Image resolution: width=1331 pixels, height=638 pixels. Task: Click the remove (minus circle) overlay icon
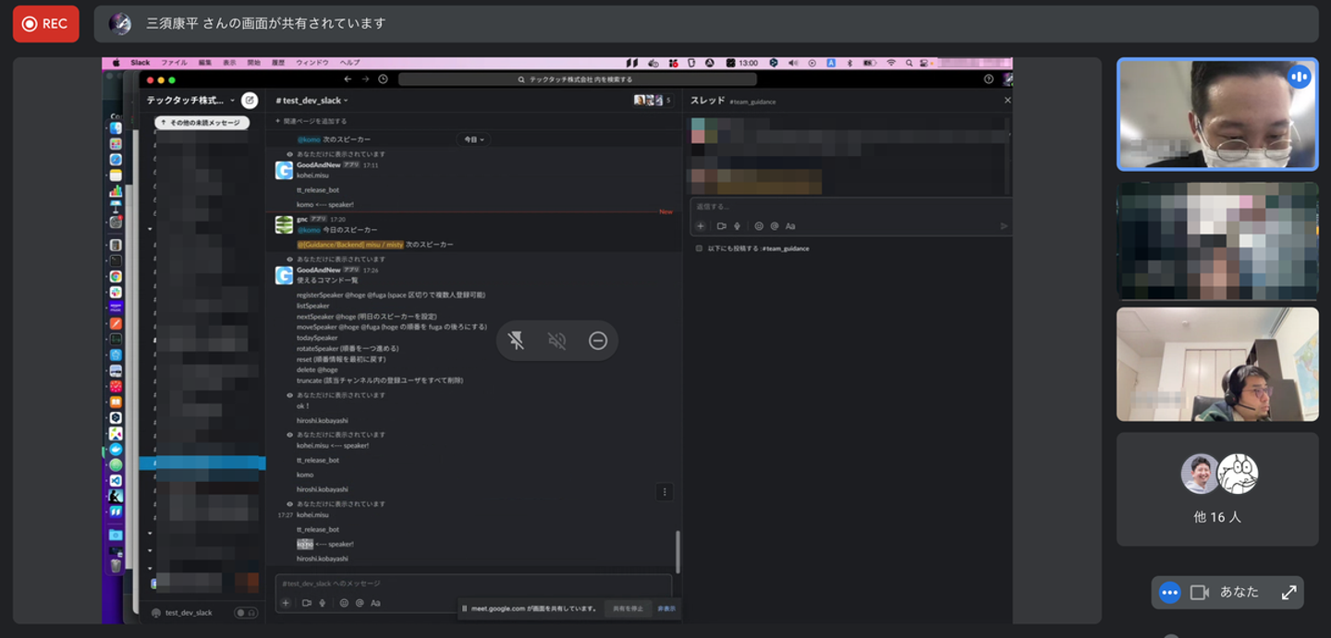[598, 341]
